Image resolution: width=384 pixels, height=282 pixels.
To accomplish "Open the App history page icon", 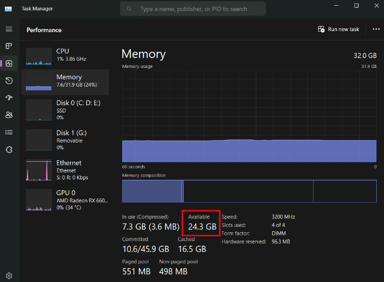I will (x=9, y=81).
